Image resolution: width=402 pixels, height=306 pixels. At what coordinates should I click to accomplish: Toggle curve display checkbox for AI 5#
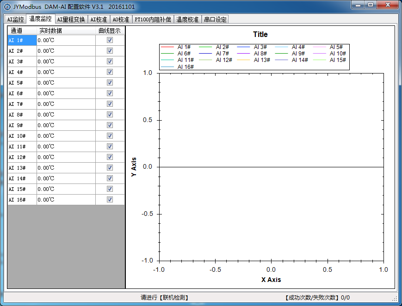[x=110, y=83]
